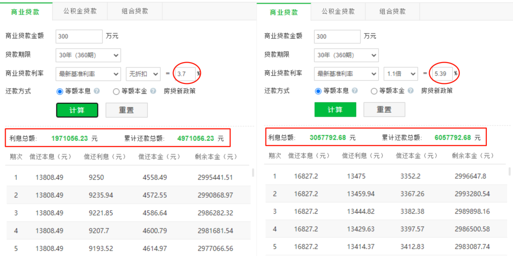Open 贷款期限 dropdown in left calculator
Screen dimensions: 513x256
point(88,55)
